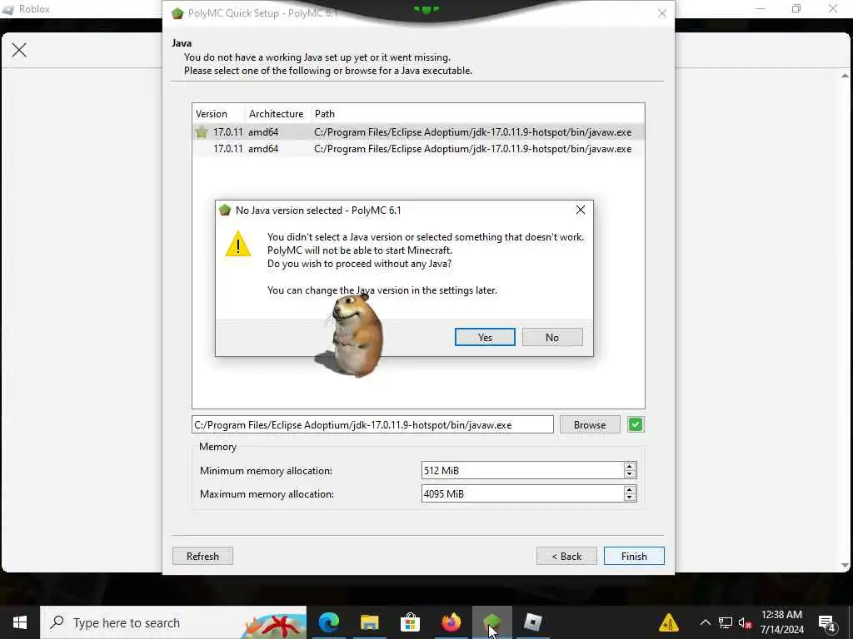This screenshot has height=639, width=853.
Task: Close the PolyMC Quick Setup window
Action: coord(662,13)
